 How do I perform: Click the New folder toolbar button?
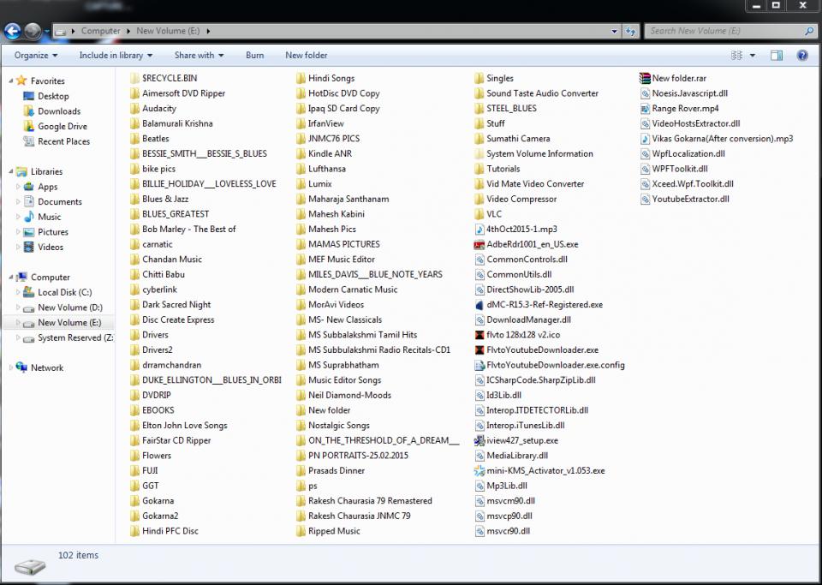pos(306,55)
